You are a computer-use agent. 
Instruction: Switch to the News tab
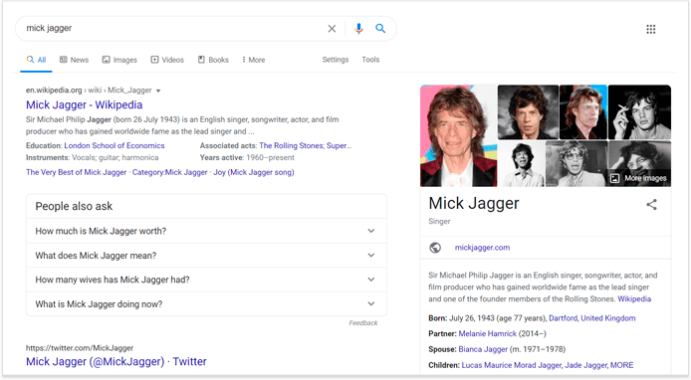74,60
